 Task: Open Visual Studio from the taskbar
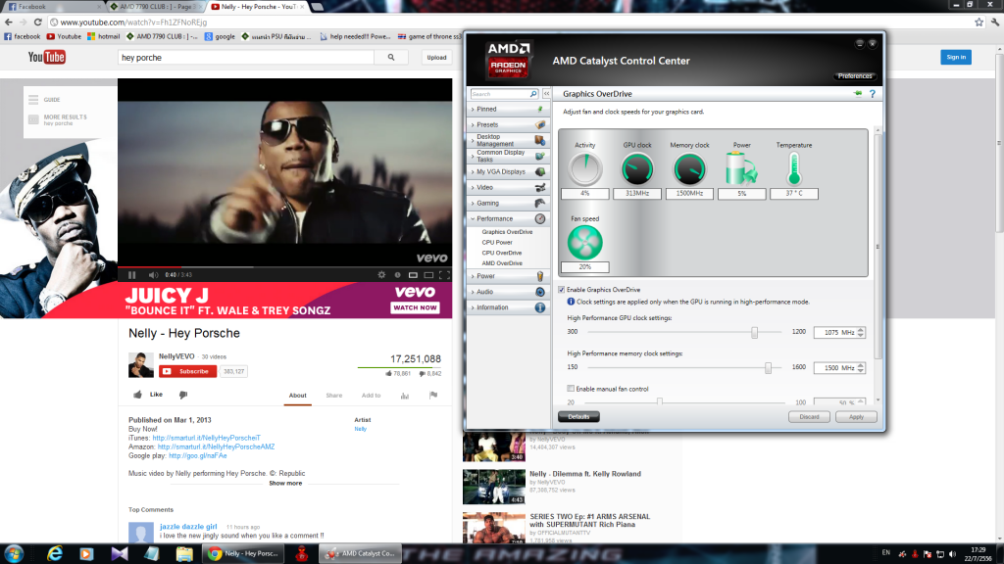[120, 554]
